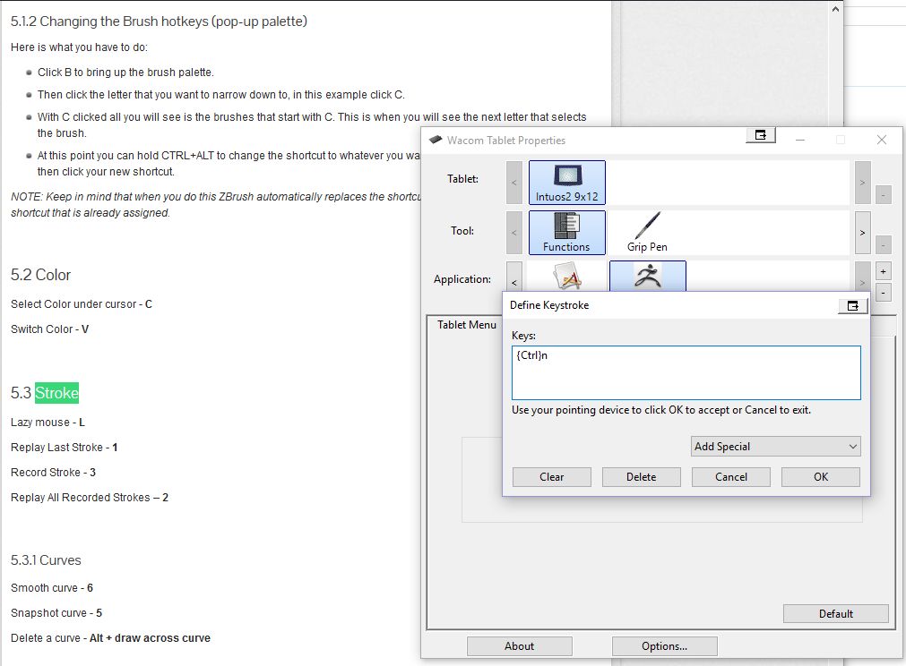Image resolution: width=906 pixels, height=666 pixels.
Task: Open the About dialog
Action: pyautogui.click(x=520, y=646)
